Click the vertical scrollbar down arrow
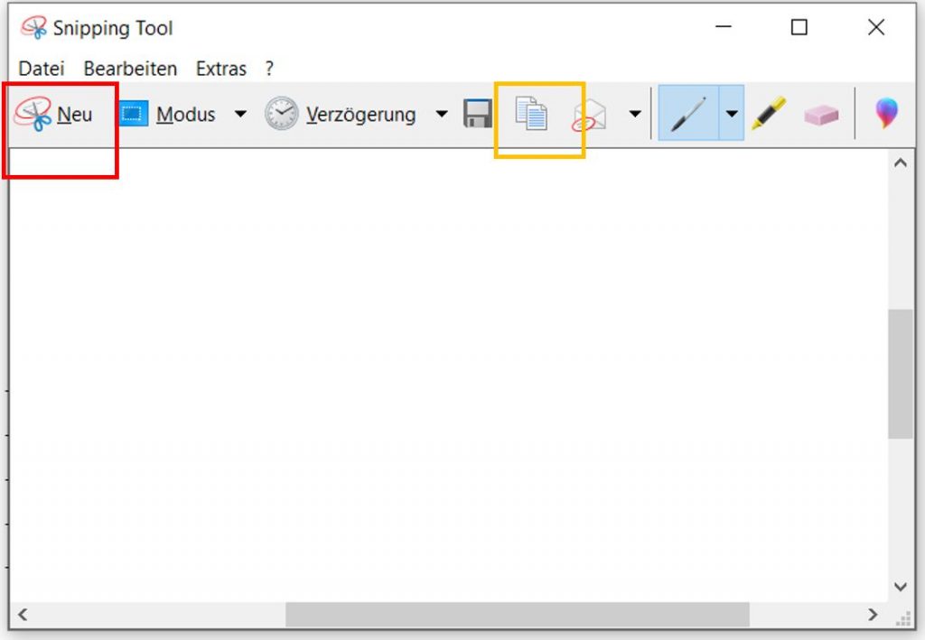 click(x=901, y=587)
